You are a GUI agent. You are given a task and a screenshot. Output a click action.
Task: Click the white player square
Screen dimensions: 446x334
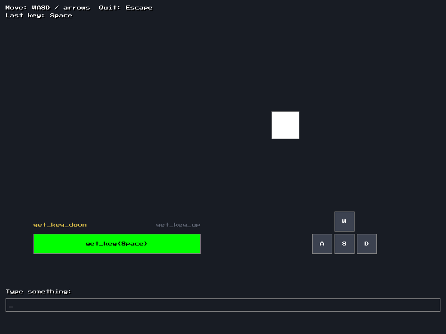coord(285,125)
